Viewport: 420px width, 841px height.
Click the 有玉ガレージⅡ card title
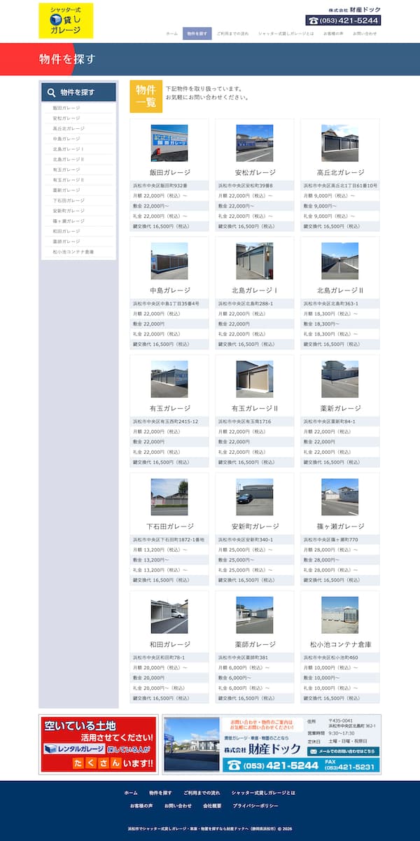coord(255,408)
